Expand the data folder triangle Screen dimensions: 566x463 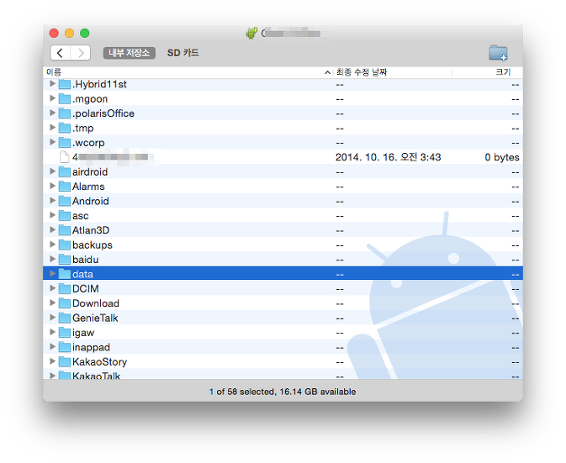tap(52, 274)
